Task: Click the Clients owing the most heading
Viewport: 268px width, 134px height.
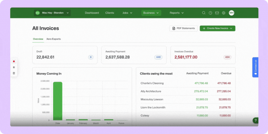Action: pyautogui.click(x=156, y=74)
